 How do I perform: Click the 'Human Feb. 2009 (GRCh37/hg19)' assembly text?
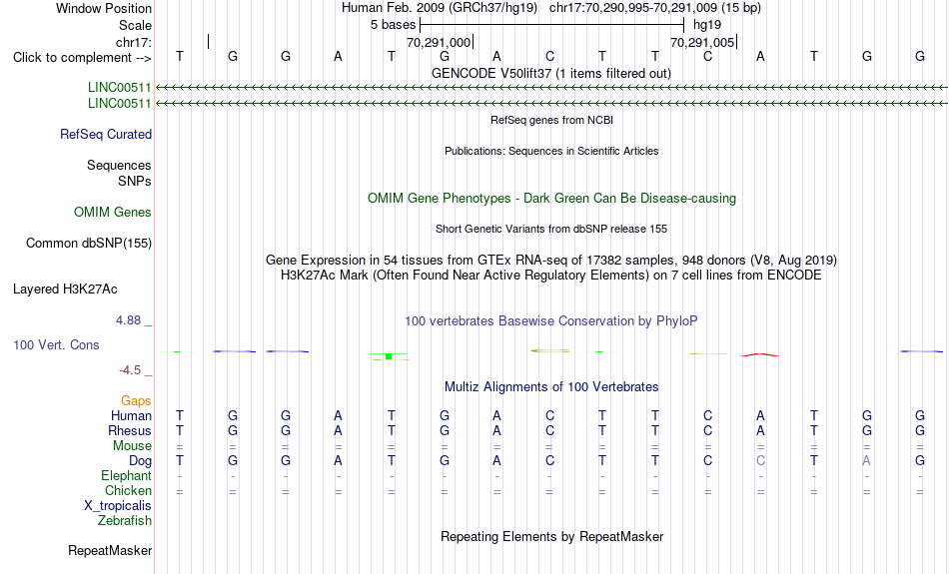pyautogui.click(x=440, y=8)
